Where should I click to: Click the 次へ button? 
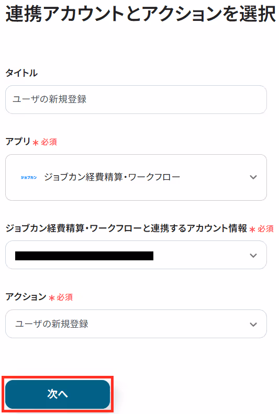(58, 394)
